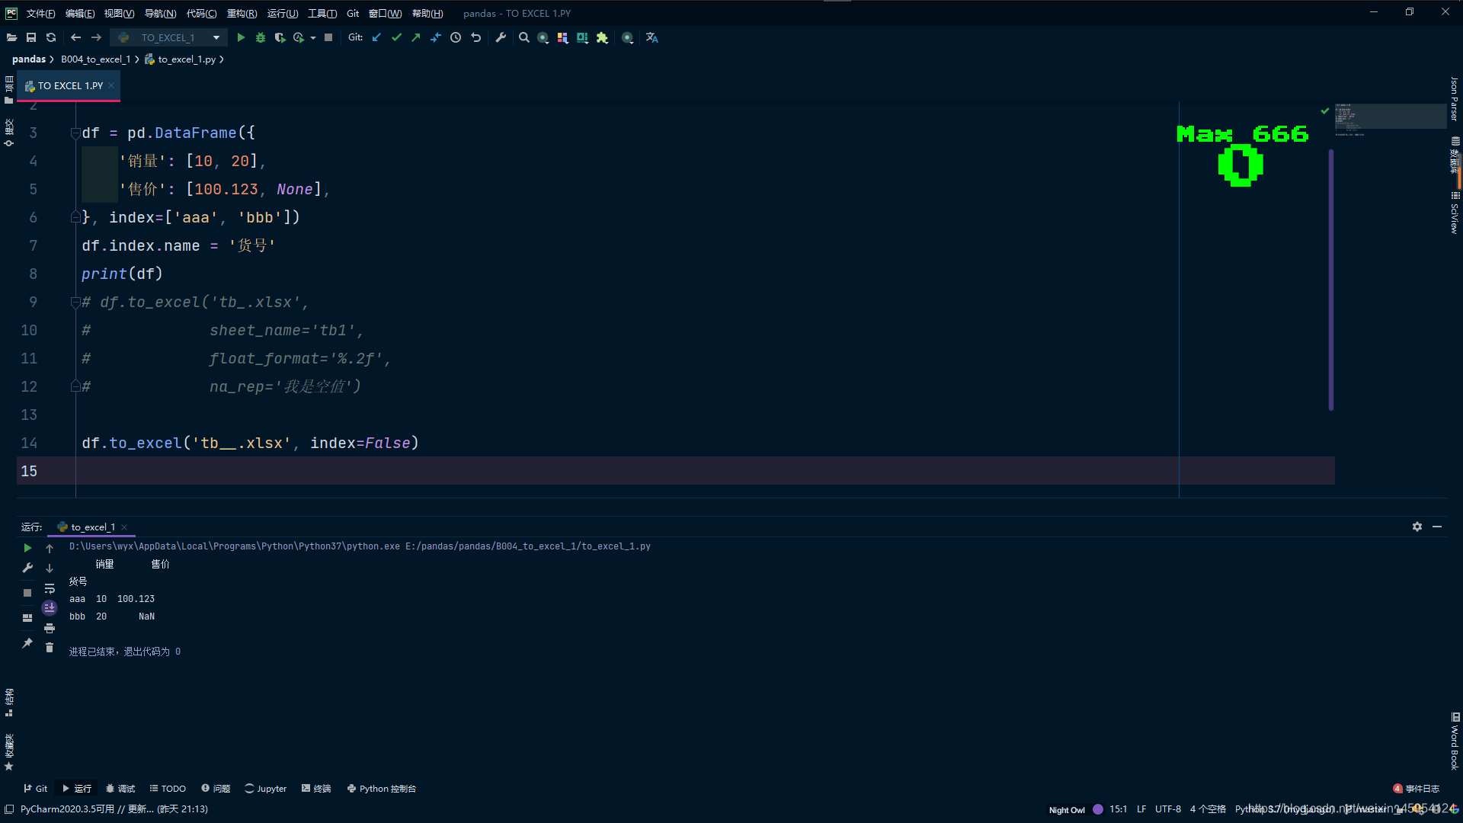Open the 编辑(E) menu

80,14
